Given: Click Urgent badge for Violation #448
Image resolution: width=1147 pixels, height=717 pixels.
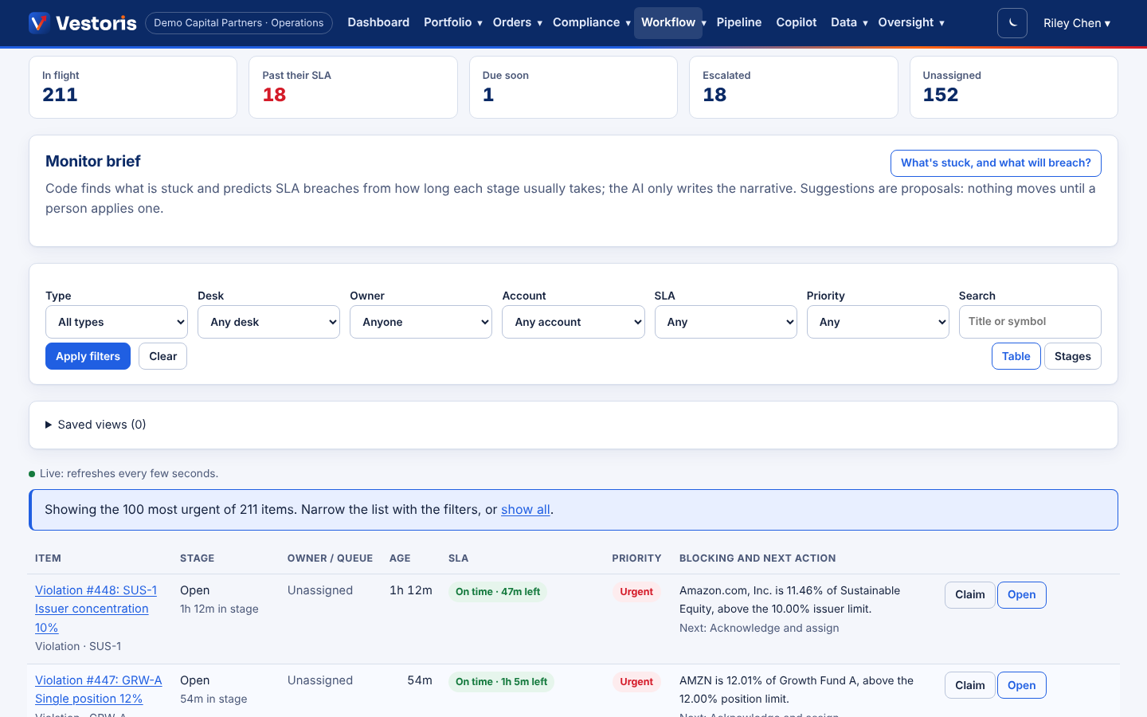Looking at the screenshot, I should tap(636, 592).
